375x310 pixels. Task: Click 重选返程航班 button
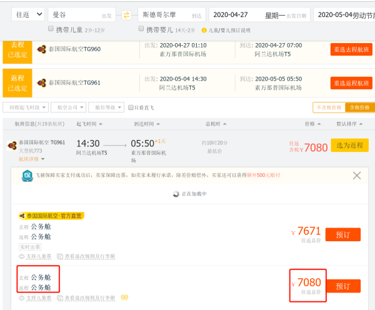click(351, 83)
